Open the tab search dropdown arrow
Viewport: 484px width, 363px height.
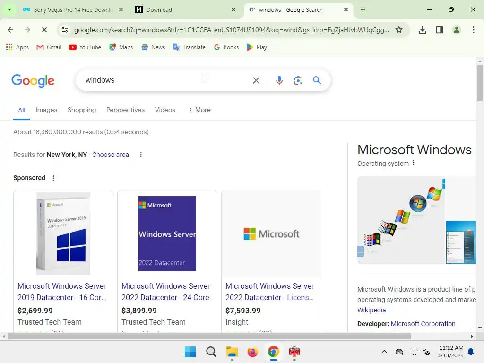(9, 9)
